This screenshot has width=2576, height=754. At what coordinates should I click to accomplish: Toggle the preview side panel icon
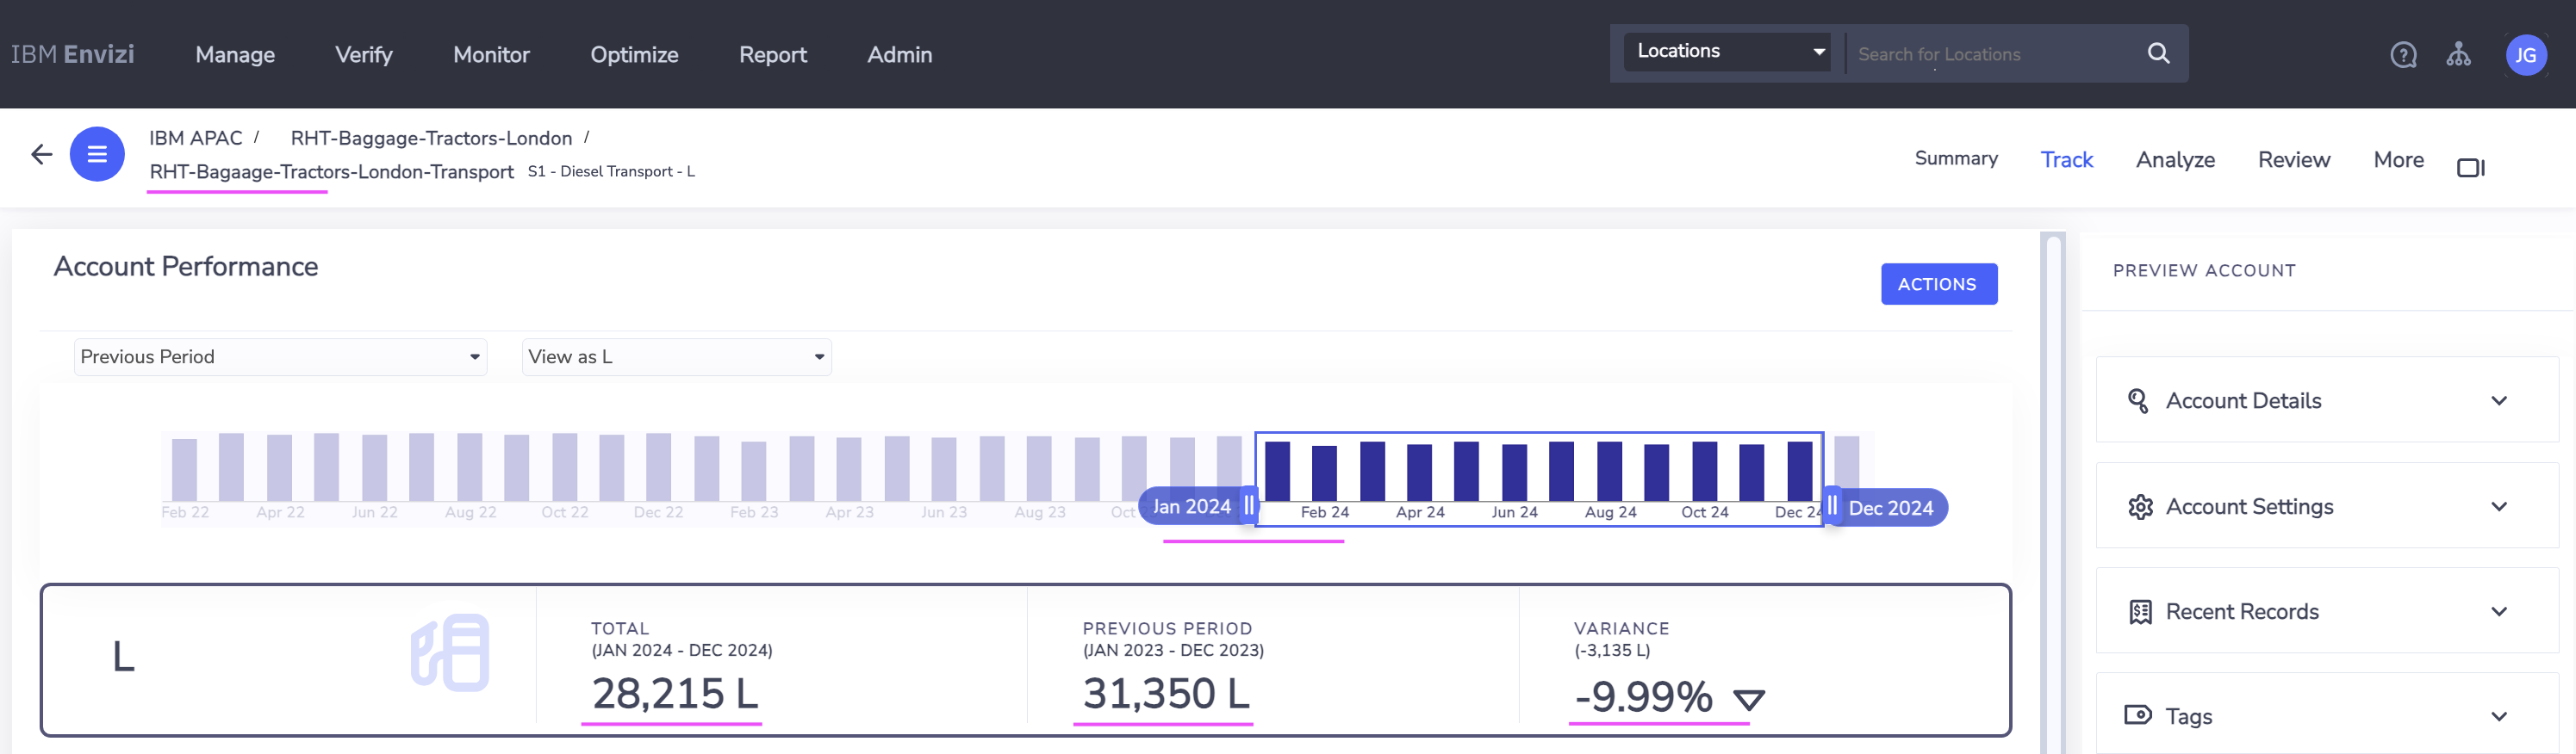coord(2470,168)
